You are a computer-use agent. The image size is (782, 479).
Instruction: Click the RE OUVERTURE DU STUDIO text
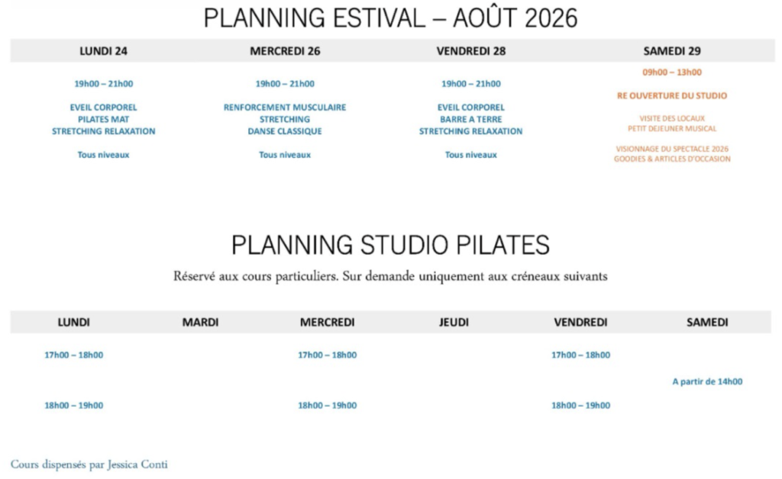672,95
